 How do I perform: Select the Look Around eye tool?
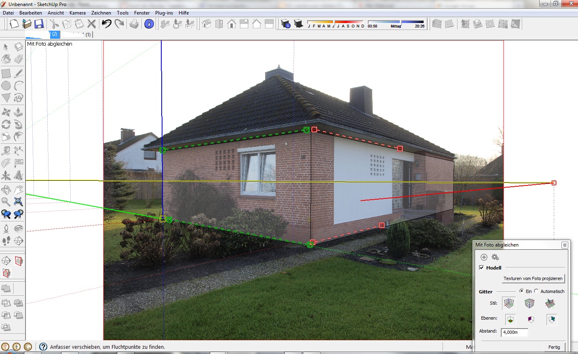coord(19,228)
